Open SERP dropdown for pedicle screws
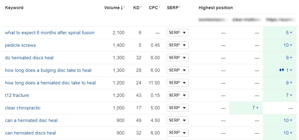The width and height of the screenshot is (299, 140). [178, 45]
